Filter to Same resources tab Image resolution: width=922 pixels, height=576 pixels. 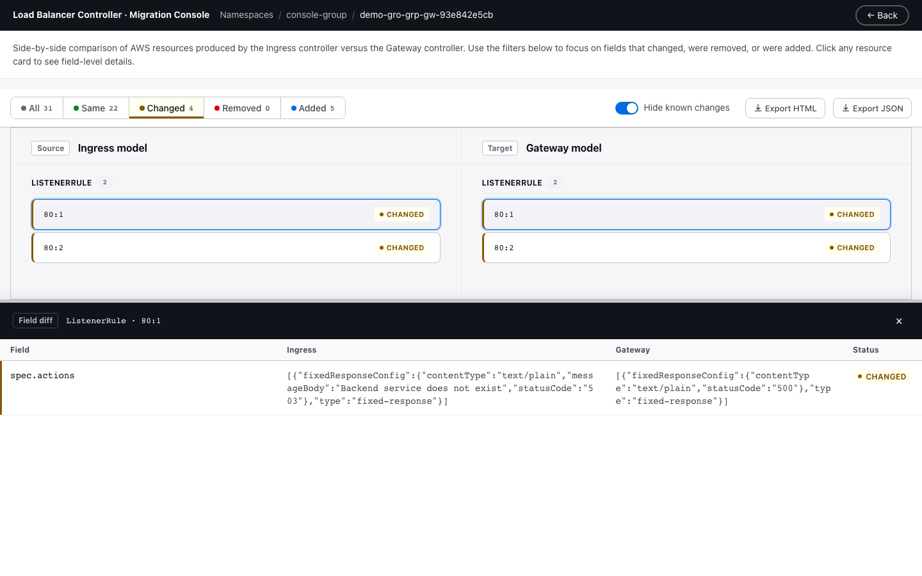(96, 108)
